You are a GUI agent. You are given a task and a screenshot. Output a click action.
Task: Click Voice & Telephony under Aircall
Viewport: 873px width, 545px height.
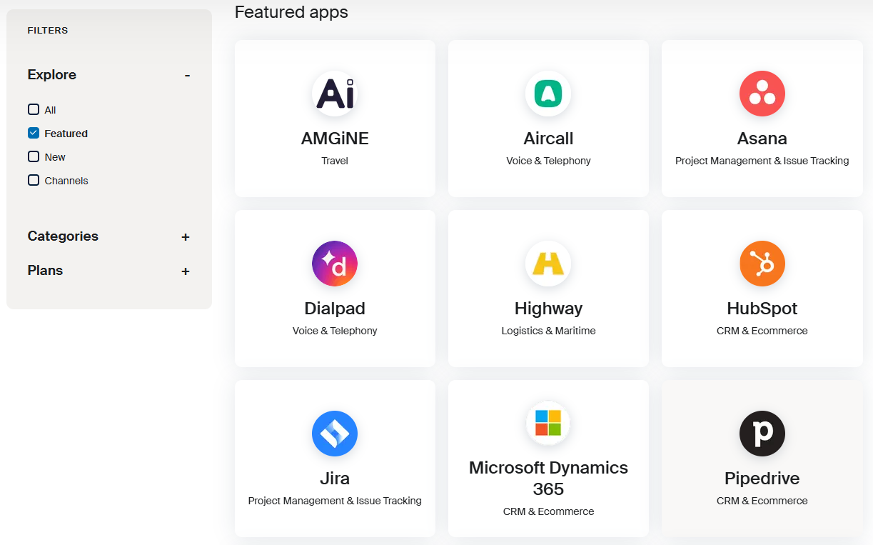click(548, 161)
